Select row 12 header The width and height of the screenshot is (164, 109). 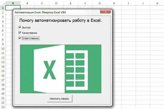pos(3,57)
